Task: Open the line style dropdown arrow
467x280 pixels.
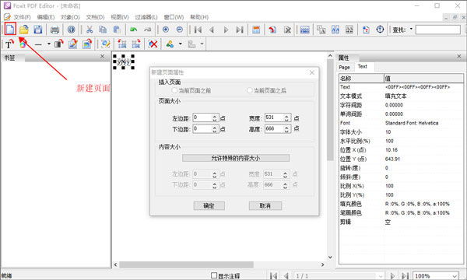Action: pyautogui.click(x=49, y=44)
